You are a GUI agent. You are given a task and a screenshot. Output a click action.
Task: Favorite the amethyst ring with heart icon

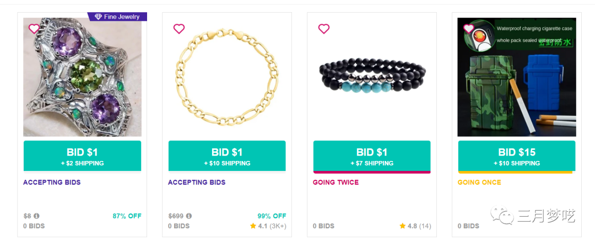tap(34, 29)
